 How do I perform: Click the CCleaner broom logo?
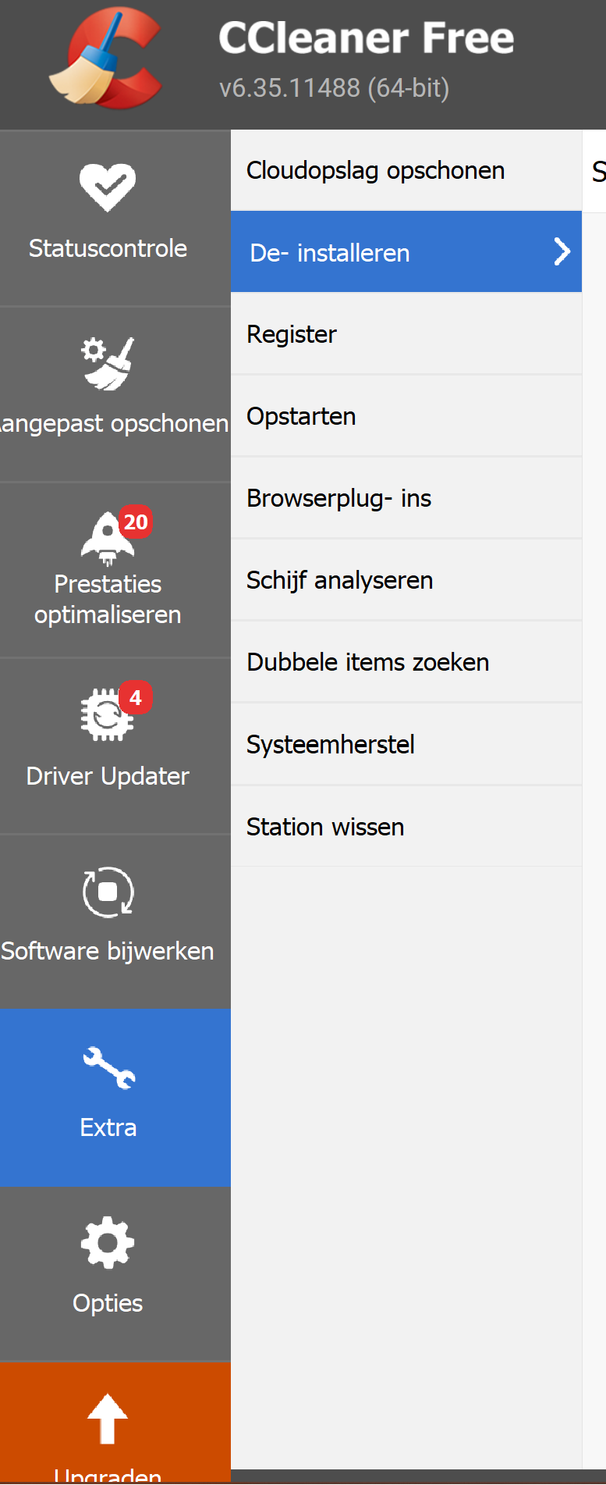tap(105, 59)
